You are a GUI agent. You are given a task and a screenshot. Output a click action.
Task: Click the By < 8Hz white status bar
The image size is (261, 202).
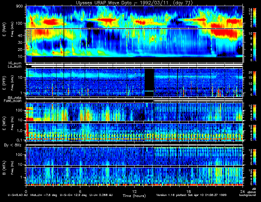(134, 145)
